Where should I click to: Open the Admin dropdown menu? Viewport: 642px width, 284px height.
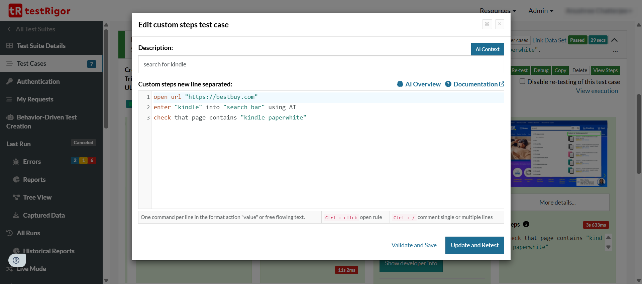[x=540, y=11]
